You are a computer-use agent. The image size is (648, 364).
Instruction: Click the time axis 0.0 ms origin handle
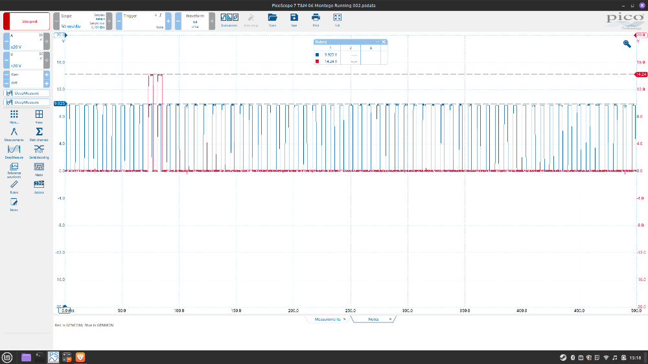64,310
